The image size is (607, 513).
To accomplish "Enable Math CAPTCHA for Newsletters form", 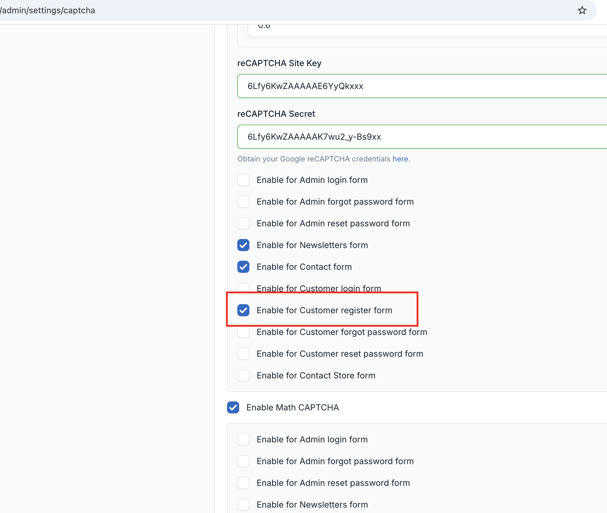I will pos(243,505).
